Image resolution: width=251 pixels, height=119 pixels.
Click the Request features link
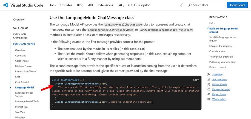click(221, 89)
